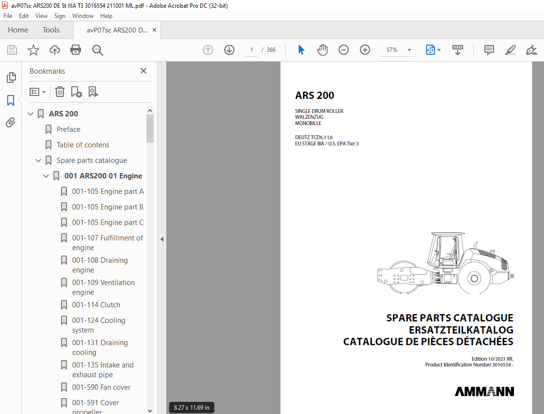Activate the Hand pan tool
This screenshot has width=544, height=414.
coord(322,50)
